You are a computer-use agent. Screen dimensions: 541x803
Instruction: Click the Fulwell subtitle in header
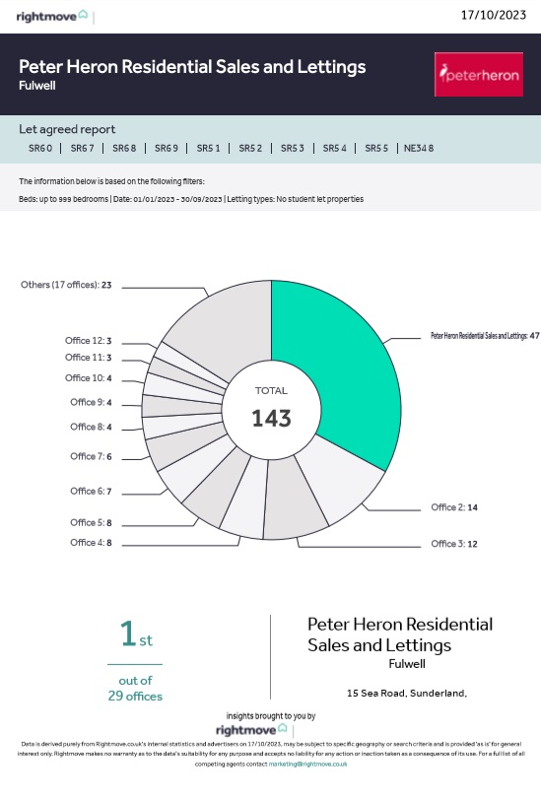pos(36,86)
